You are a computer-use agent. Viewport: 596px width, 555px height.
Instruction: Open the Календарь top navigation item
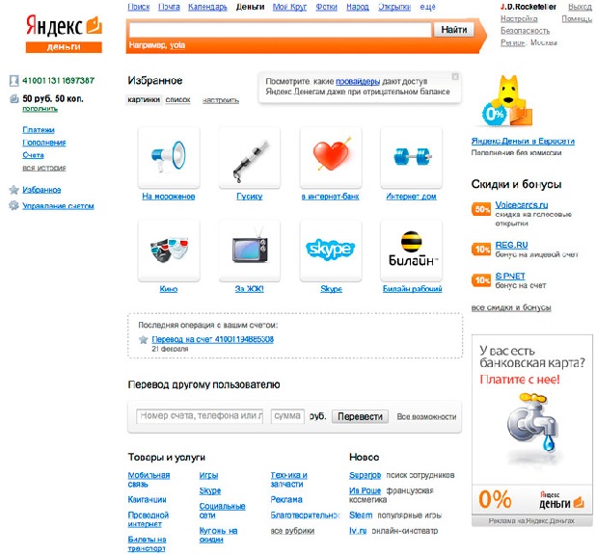tap(207, 7)
